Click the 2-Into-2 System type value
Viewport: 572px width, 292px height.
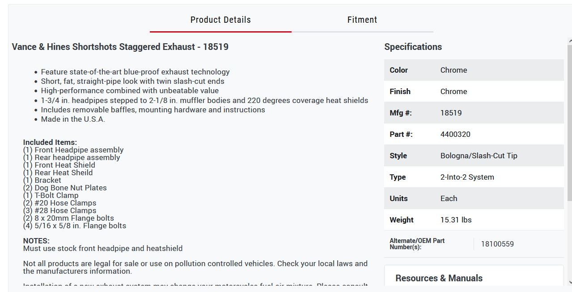tap(467, 177)
